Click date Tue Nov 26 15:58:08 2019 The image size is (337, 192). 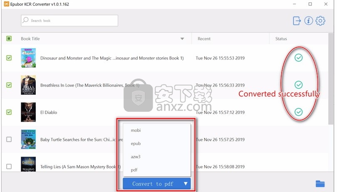(x=220, y=167)
